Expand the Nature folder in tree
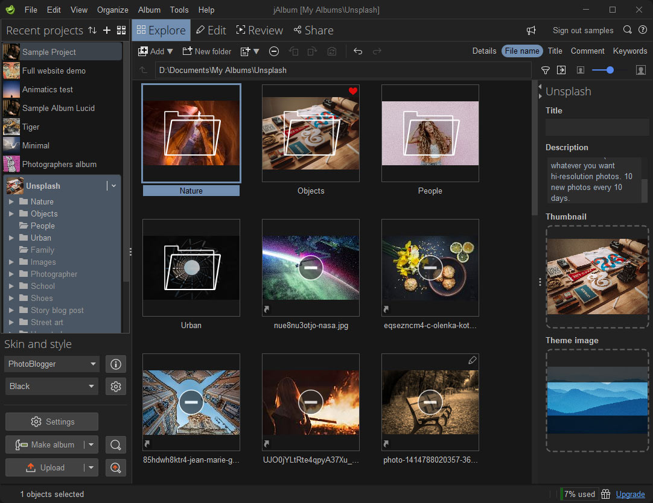Screen dimensions: 653x503 point(11,202)
